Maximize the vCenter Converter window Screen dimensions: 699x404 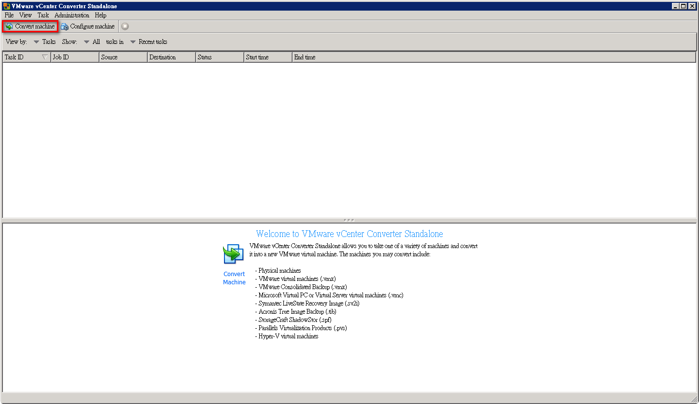[x=683, y=6]
